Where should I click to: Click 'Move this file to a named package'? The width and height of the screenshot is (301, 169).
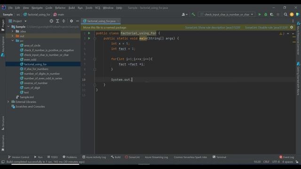pyautogui.click(x=104, y=28)
